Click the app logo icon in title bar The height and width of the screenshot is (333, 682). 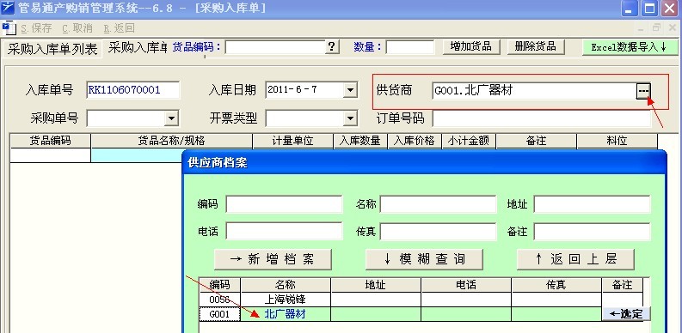(9, 8)
